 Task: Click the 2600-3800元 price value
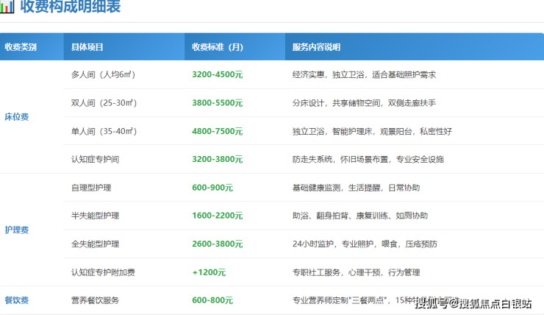click(218, 244)
